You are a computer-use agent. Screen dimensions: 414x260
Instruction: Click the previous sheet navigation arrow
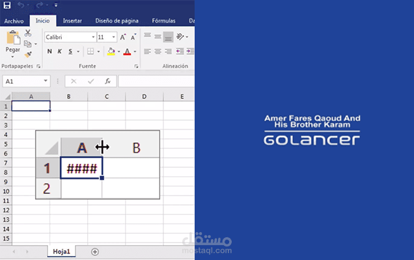(14, 252)
